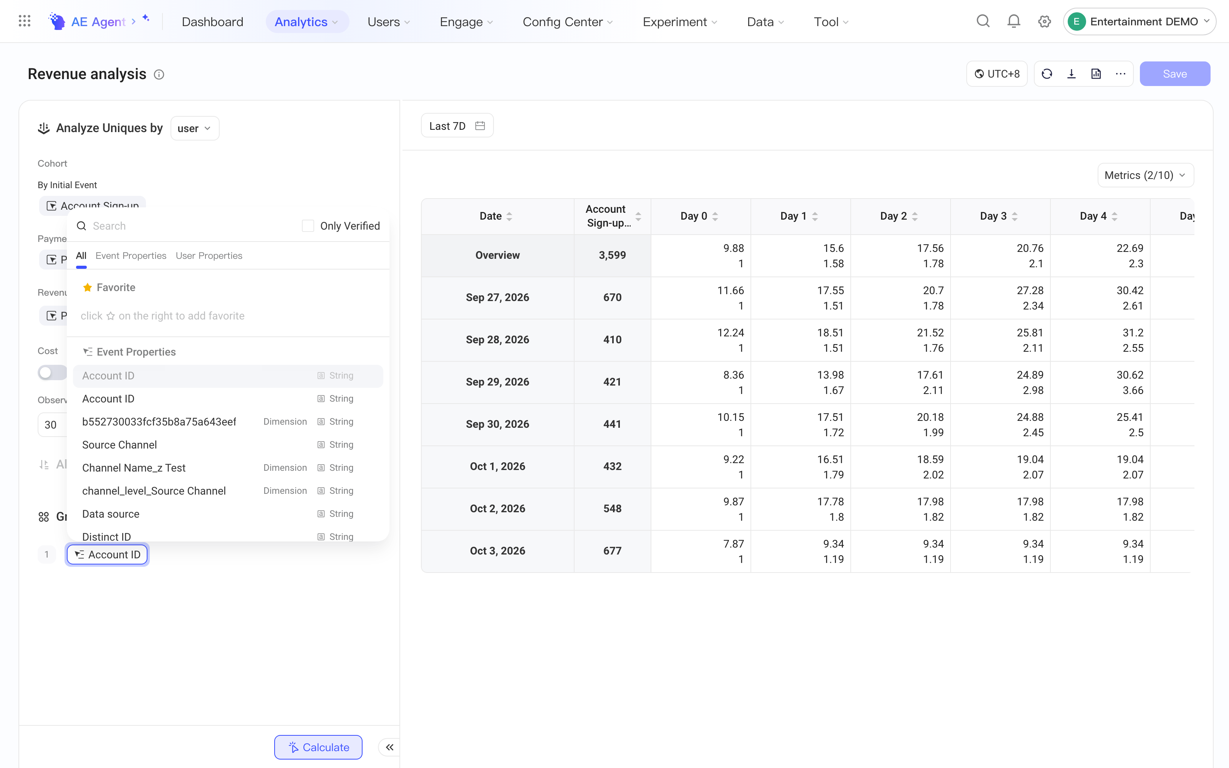The height and width of the screenshot is (768, 1229).
Task: Open the calendar icon beside Last 7D
Action: coord(480,126)
